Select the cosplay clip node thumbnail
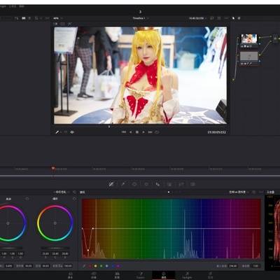Screen dimensions: 280x280 click(249, 38)
